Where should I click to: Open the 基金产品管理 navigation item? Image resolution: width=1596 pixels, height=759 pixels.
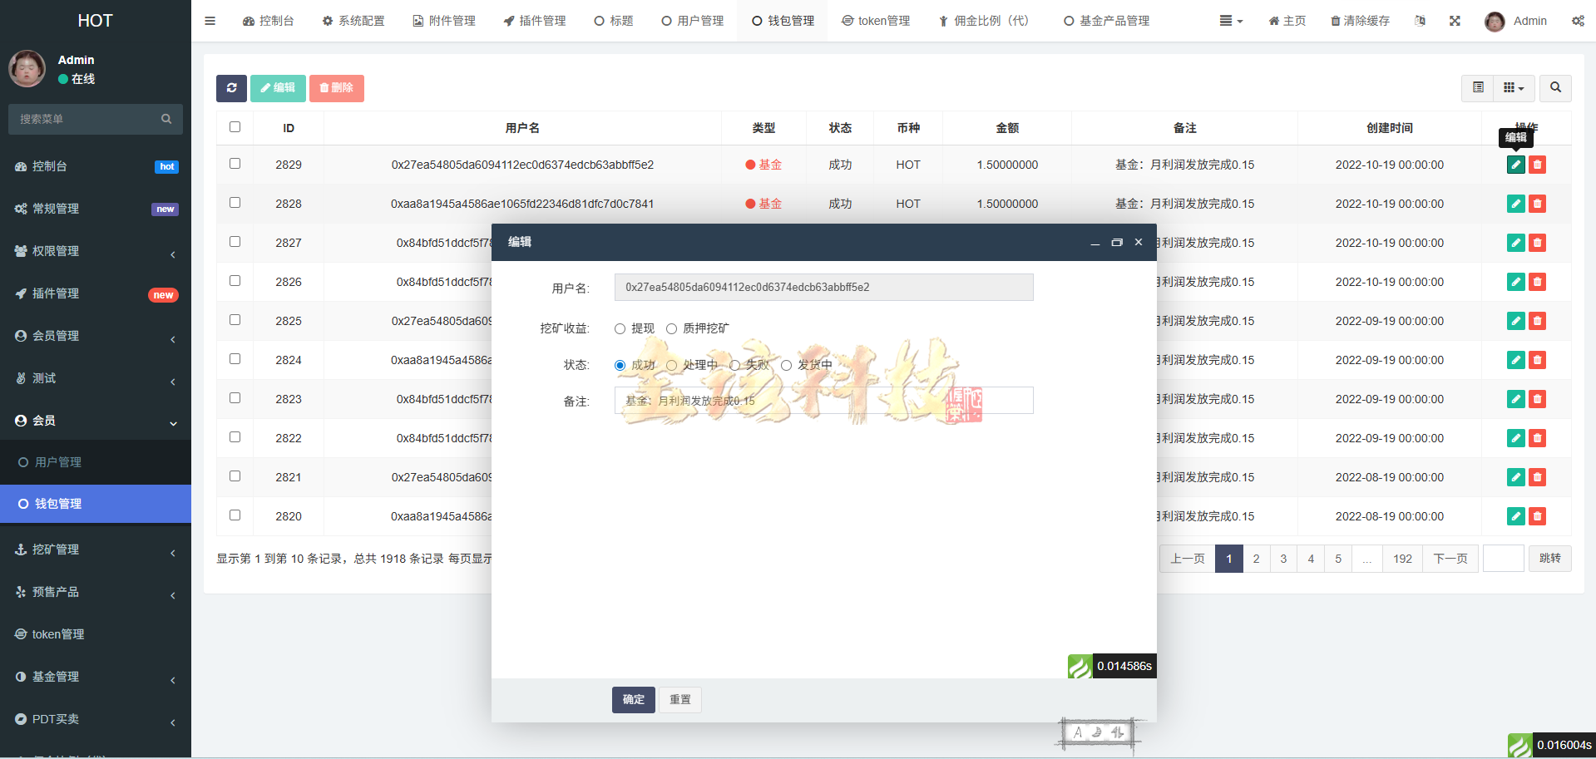pos(1106,20)
